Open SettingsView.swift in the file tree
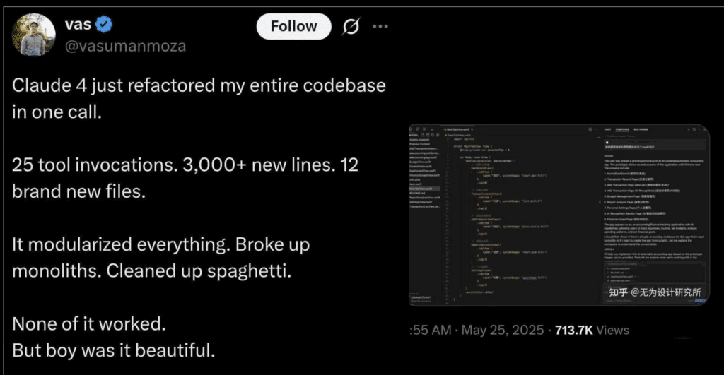Screen dimensions: 724x375 tap(421, 202)
